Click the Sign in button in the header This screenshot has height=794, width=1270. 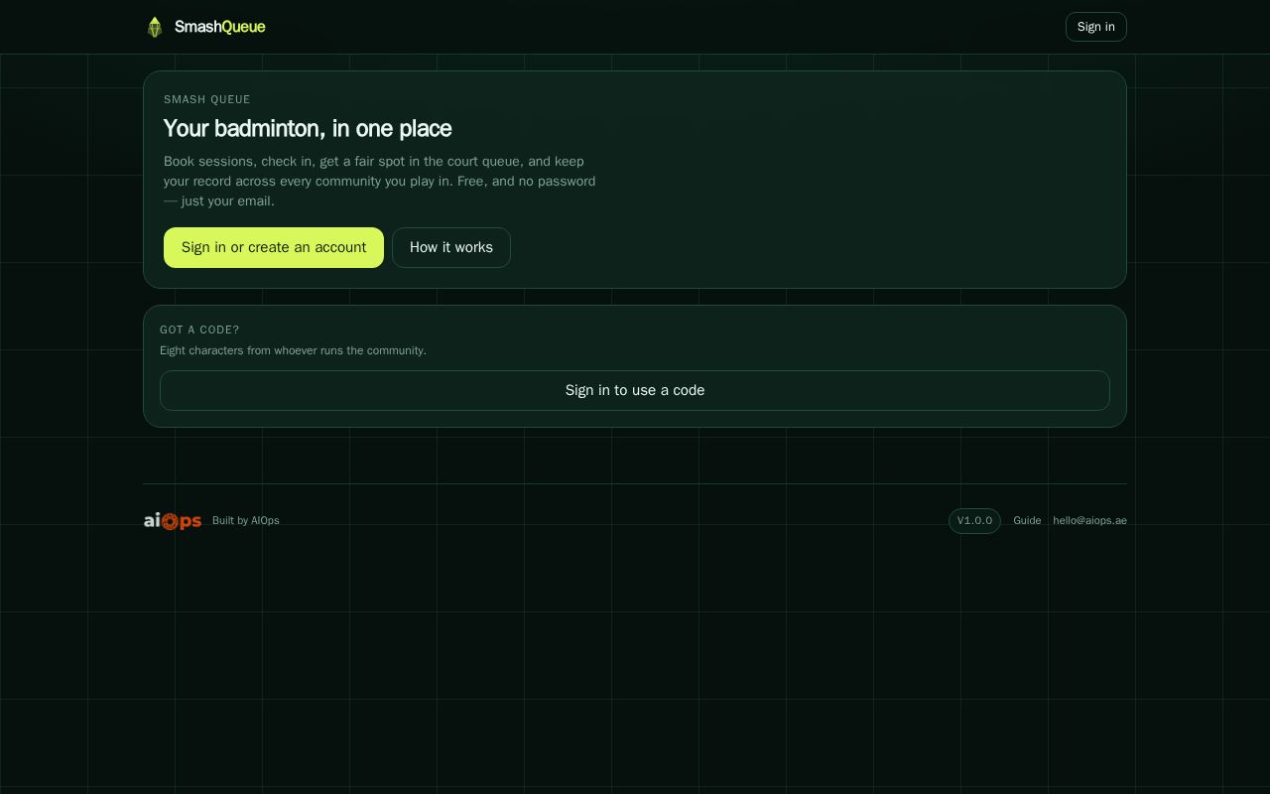1095,27
